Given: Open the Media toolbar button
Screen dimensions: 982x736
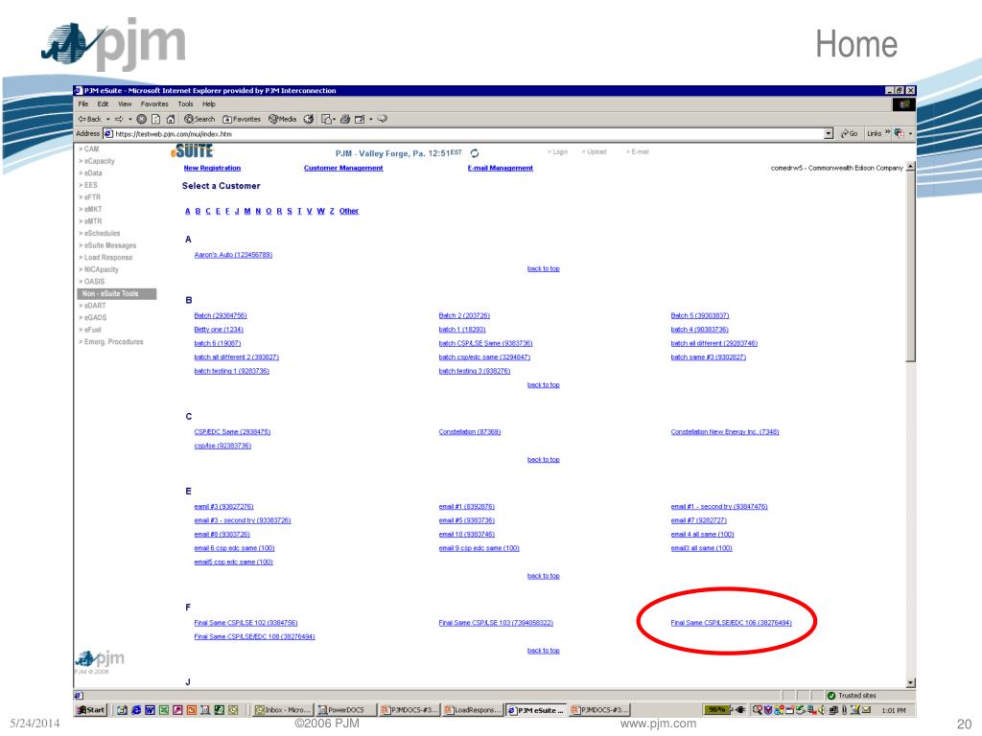Looking at the screenshot, I should (x=283, y=119).
